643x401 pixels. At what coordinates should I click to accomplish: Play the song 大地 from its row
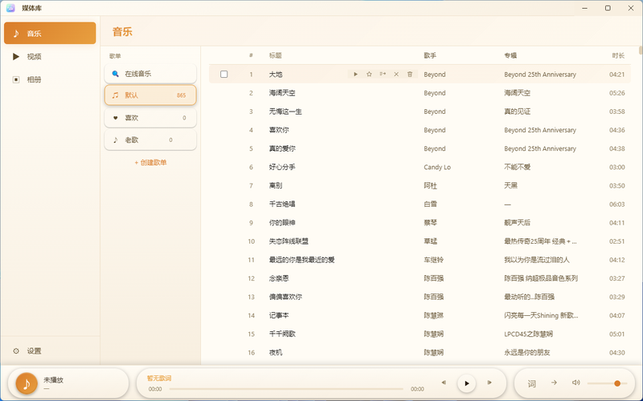click(x=355, y=74)
